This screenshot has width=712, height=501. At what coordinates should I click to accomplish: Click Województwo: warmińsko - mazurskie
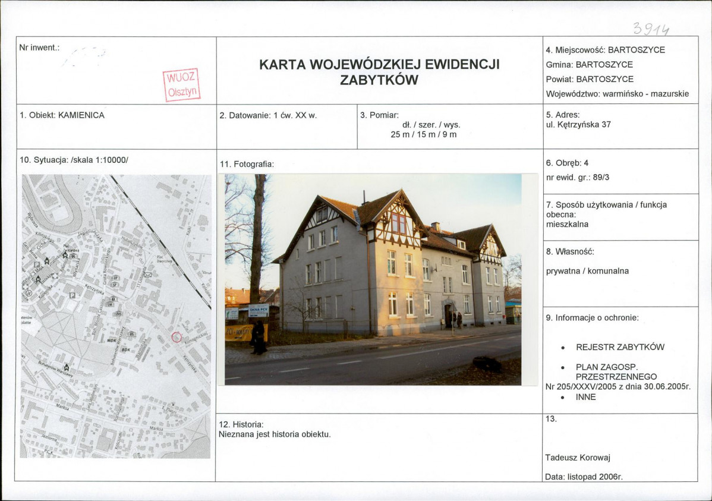pyautogui.click(x=617, y=94)
